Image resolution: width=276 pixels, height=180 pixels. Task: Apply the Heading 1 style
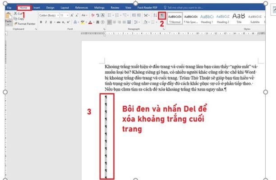(x=207, y=18)
